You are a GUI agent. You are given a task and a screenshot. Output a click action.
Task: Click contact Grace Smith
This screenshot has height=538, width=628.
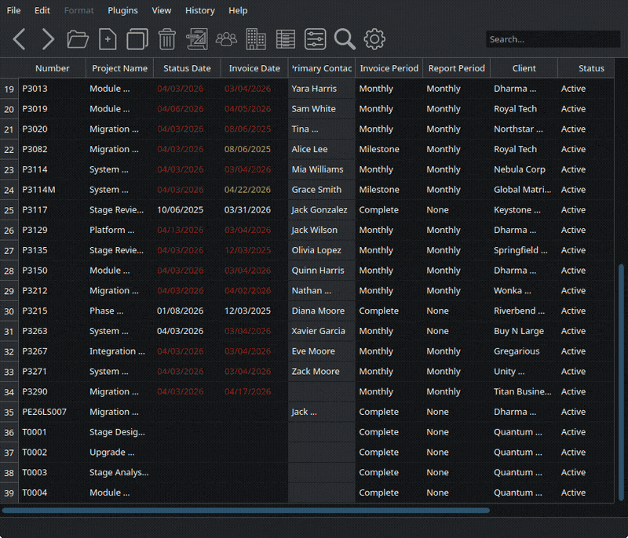322,190
